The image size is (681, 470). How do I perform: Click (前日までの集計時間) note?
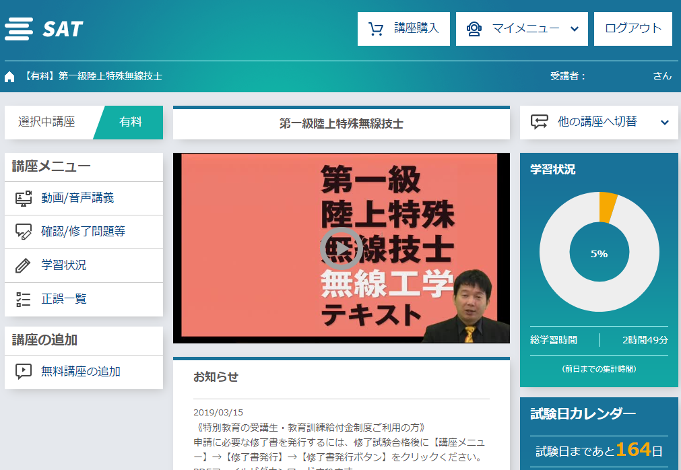599,369
